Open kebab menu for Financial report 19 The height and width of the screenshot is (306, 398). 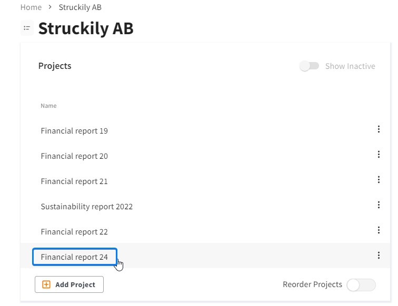379,129
